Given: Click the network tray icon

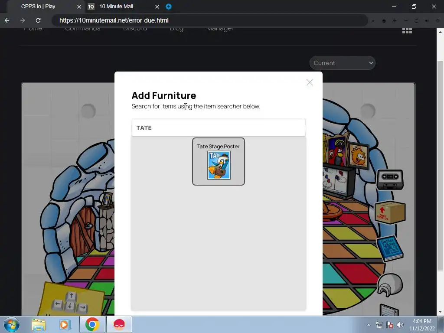Looking at the screenshot, I should [x=379, y=325].
